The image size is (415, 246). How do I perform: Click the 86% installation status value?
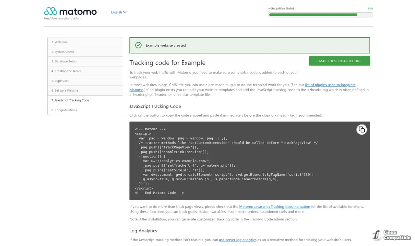(x=370, y=9)
